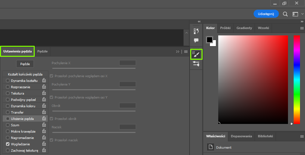Enable Nagromadzenie checkbox
The height and width of the screenshot is (155, 305).
8,138
